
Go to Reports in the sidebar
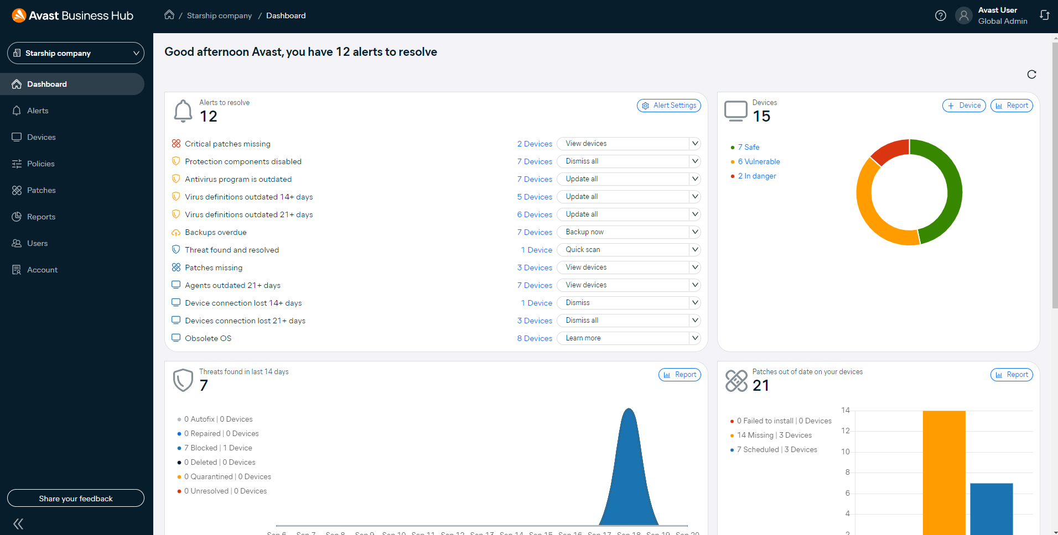(x=41, y=217)
